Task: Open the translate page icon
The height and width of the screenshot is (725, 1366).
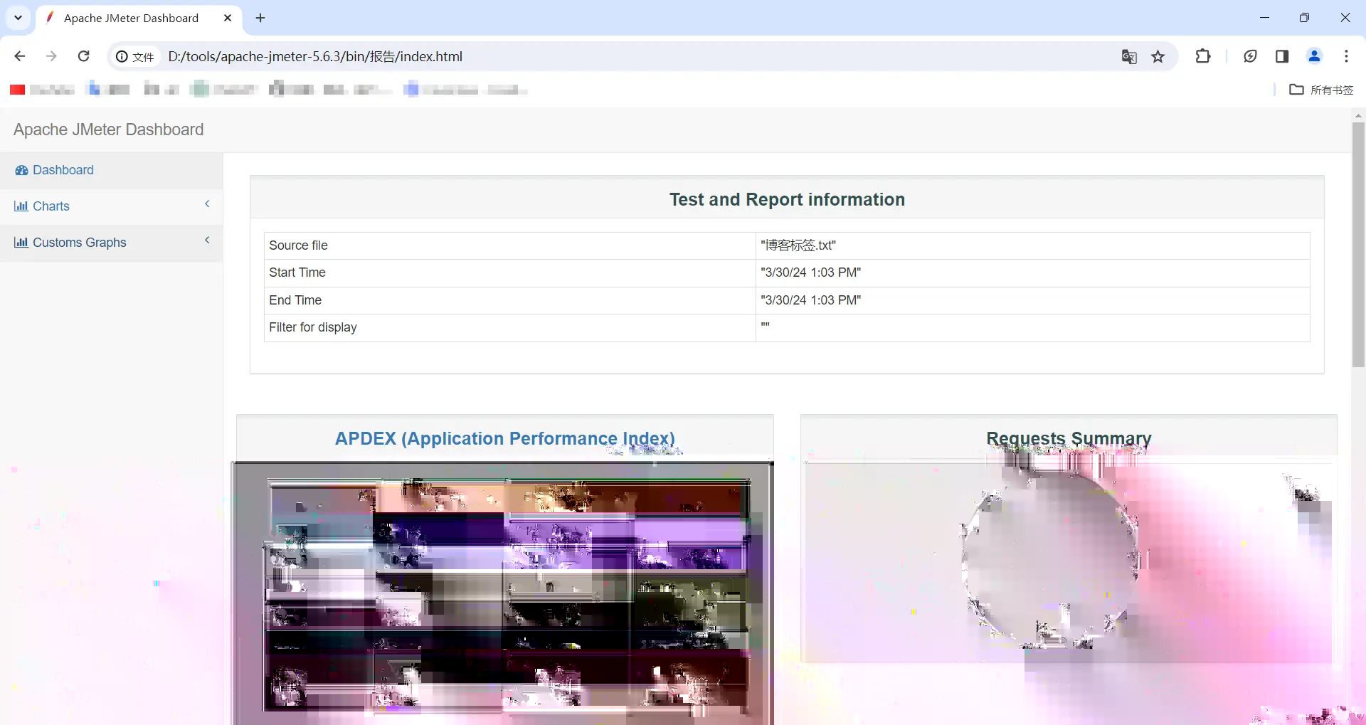Action: [1129, 56]
